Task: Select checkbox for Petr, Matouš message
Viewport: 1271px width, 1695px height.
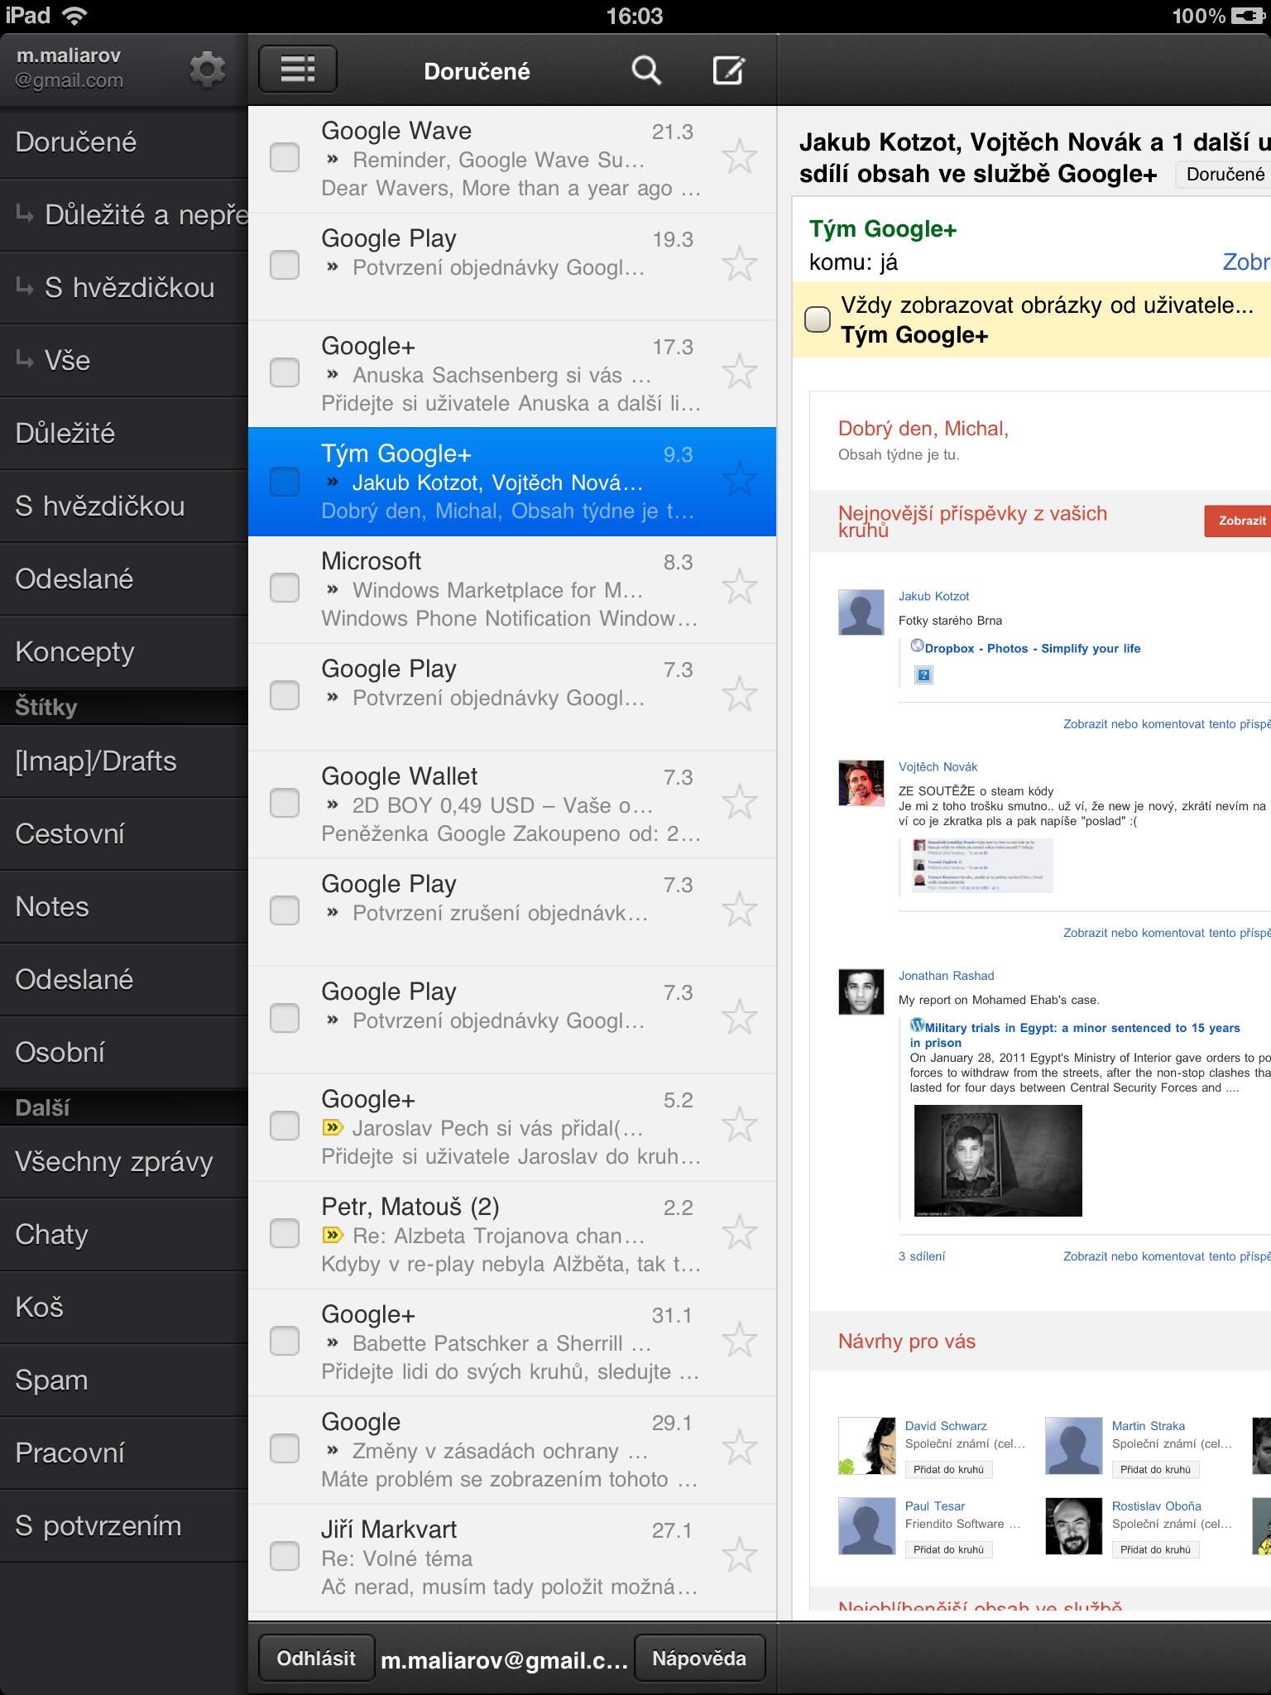Action: pos(285,1233)
